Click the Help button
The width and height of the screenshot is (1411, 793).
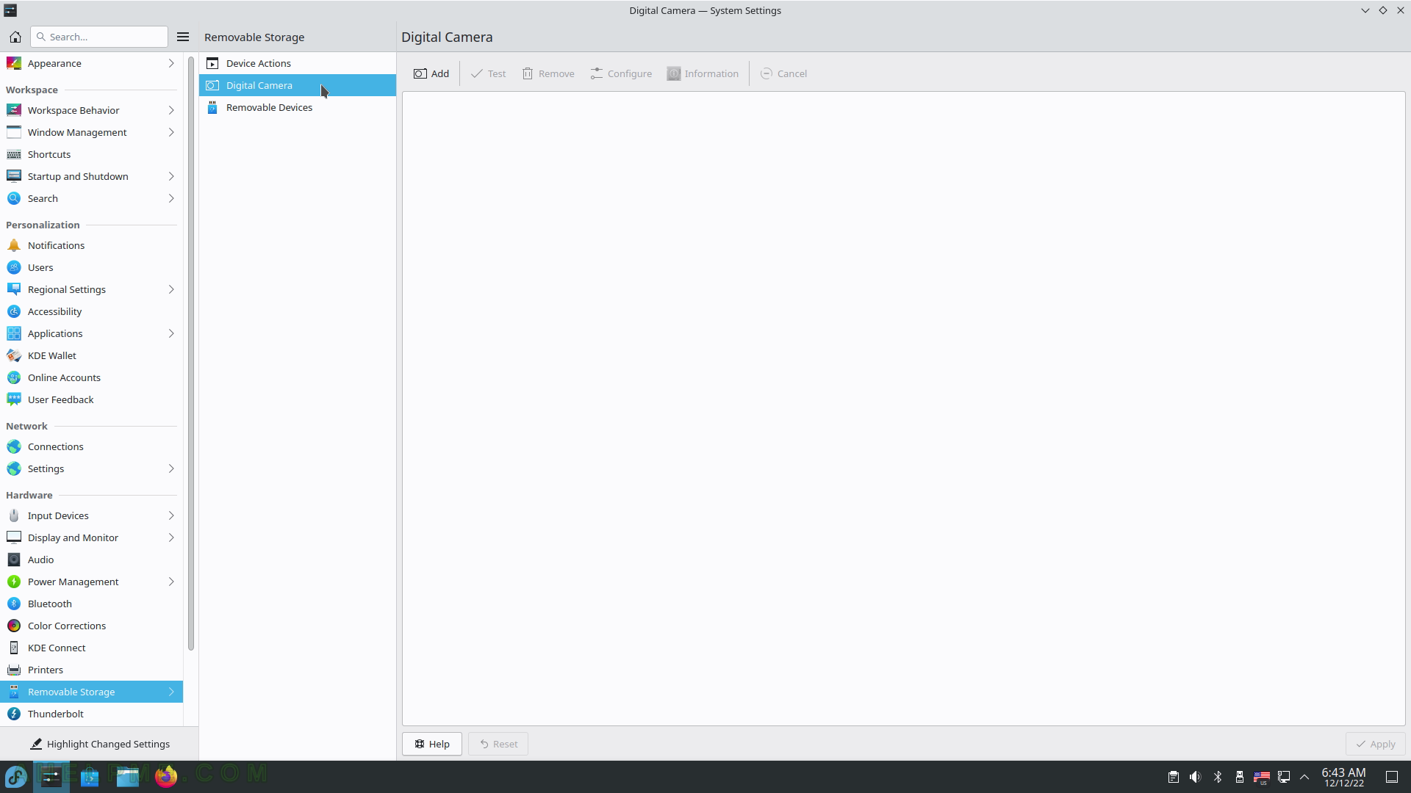(x=432, y=744)
